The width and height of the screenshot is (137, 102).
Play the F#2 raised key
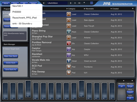[28, 89]
